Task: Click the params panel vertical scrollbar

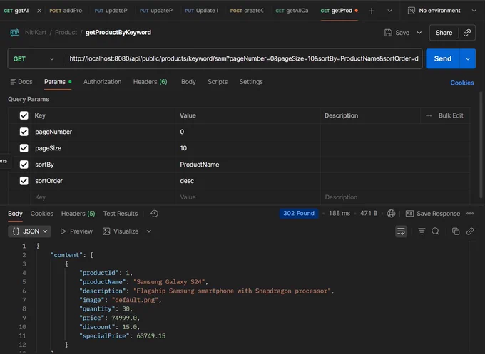Action: (x=481, y=145)
